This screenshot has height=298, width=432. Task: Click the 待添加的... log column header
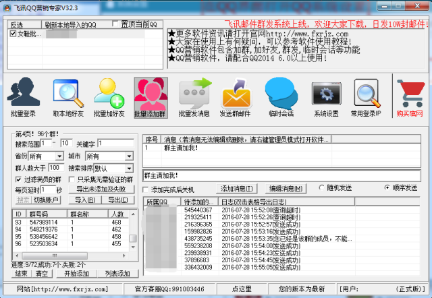[x=200, y=202]
